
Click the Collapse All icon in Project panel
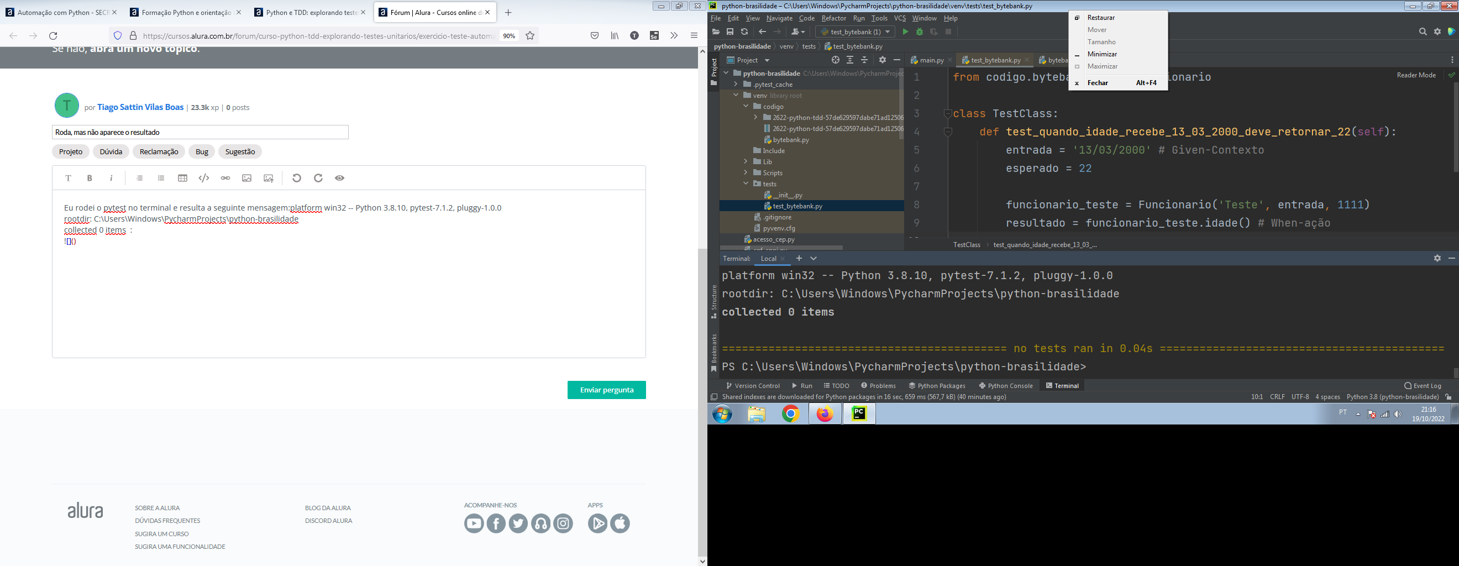[x=864, y=60]
